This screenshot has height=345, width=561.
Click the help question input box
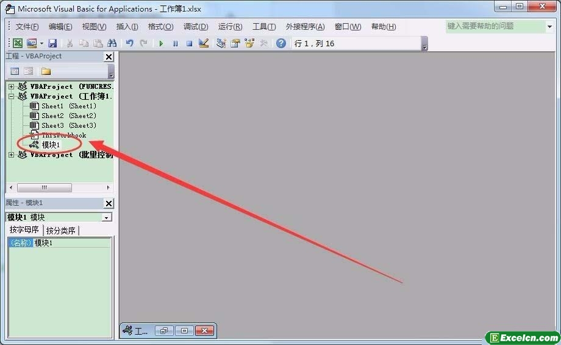pyautogui.click(x=495, y=26)
